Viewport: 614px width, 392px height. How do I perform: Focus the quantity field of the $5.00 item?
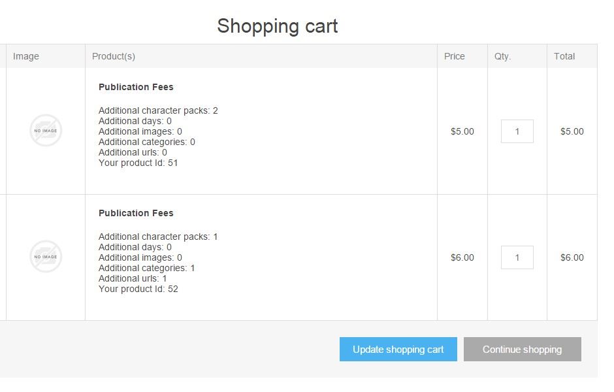pos(517,131)
